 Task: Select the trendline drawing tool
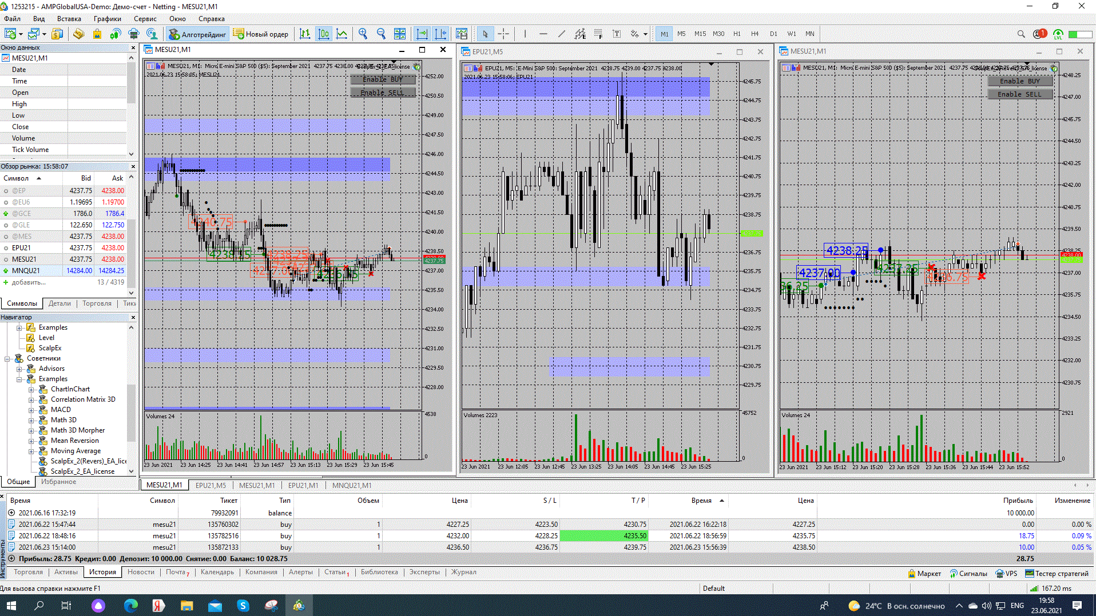tap(561, 34)
